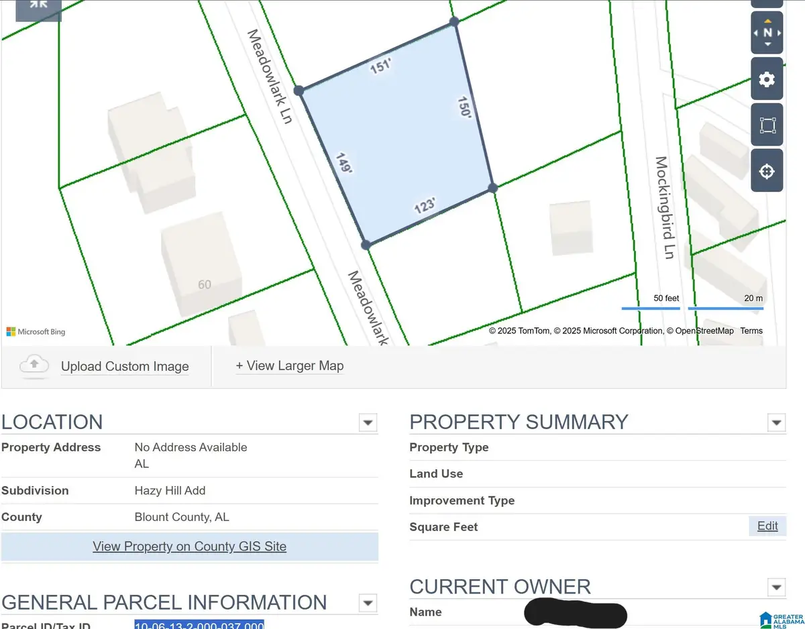Click Upload Custom Image link
Screen dimensions: 805x629
[x=125, y=366]
